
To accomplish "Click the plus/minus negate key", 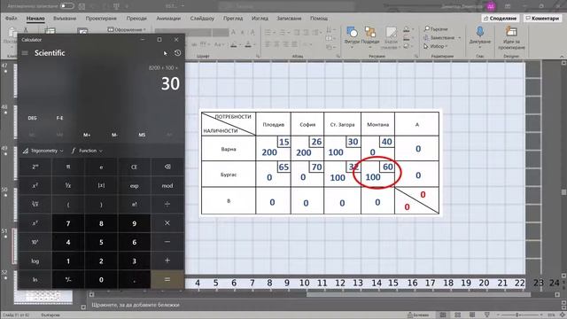I will click(68, 279).
